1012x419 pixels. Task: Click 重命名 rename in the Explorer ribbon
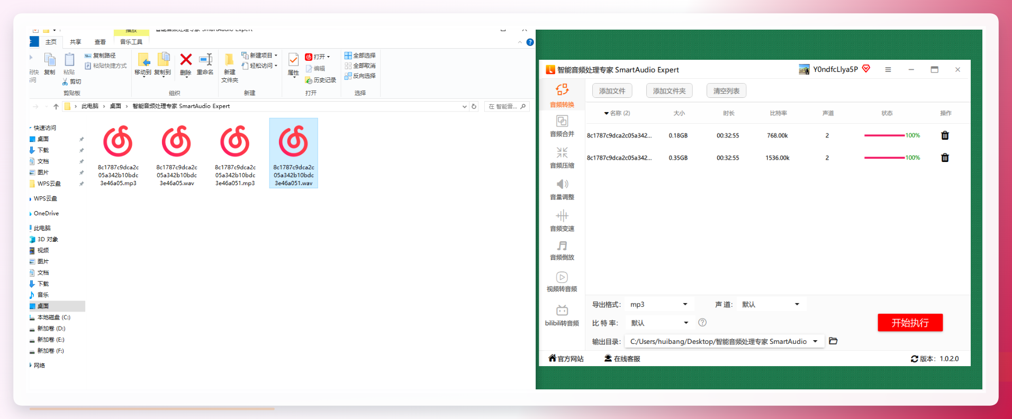pos(205,65)
